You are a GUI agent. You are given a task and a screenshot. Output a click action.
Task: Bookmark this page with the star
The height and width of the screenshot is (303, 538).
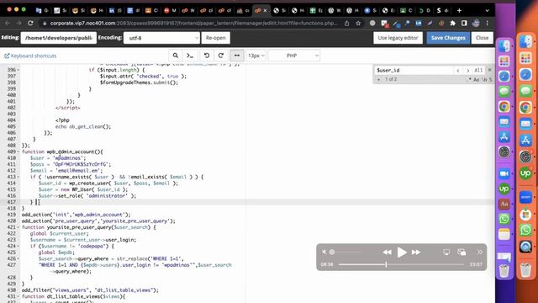pyautogui.click(x=358, y=24)
